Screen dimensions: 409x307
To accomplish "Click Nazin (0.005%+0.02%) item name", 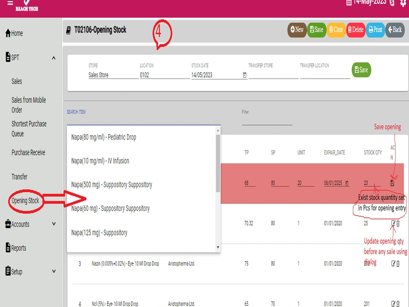I will [x=125, y=264].
